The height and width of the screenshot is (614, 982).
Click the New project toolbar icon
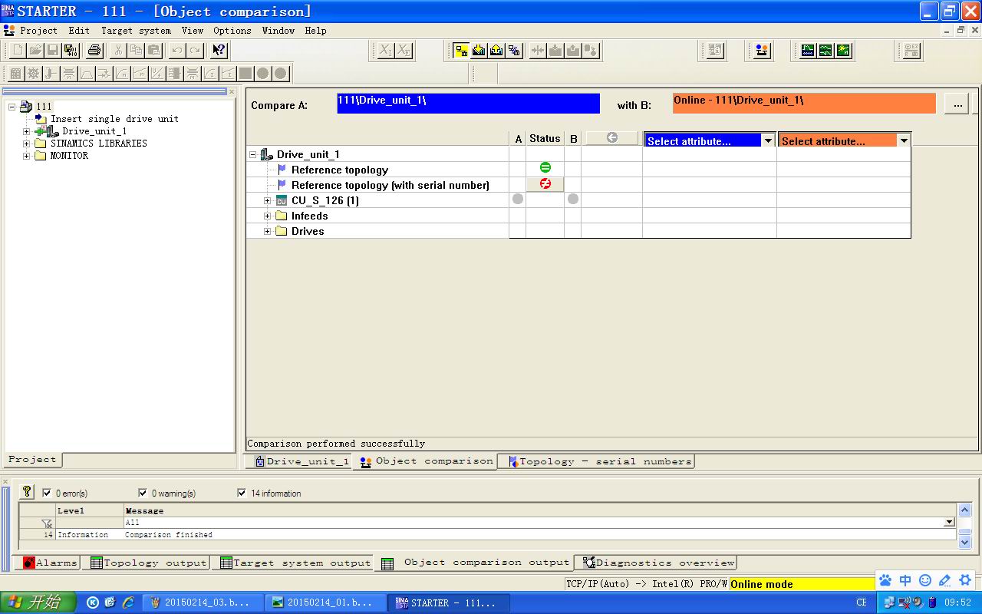pyautogui.click(x=17, y=51)
